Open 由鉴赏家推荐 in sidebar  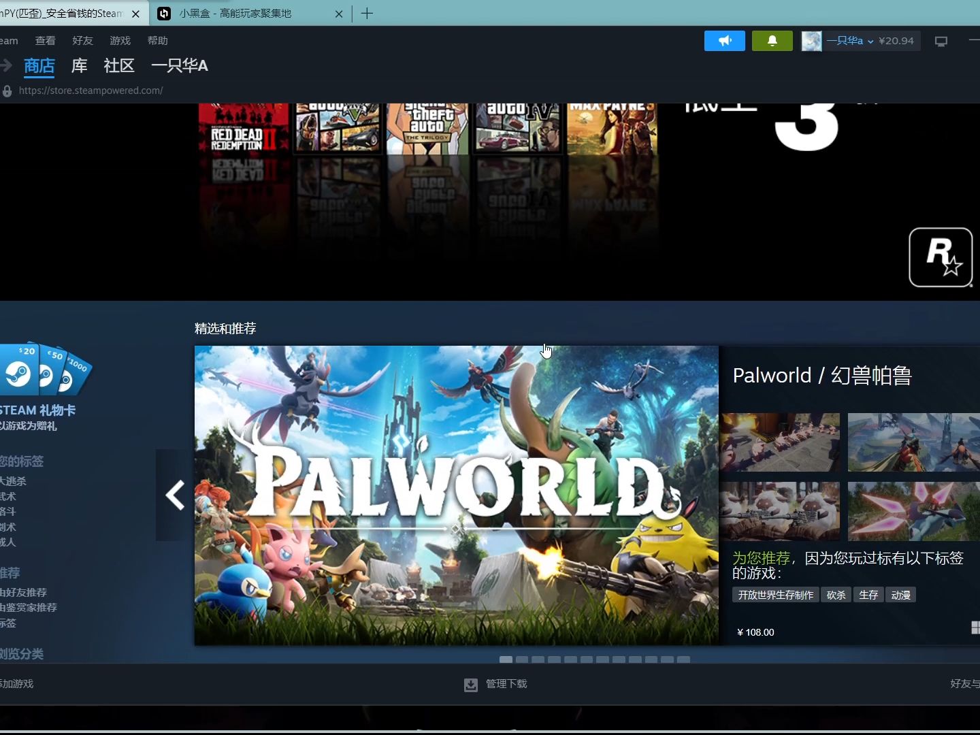(29, 608)
